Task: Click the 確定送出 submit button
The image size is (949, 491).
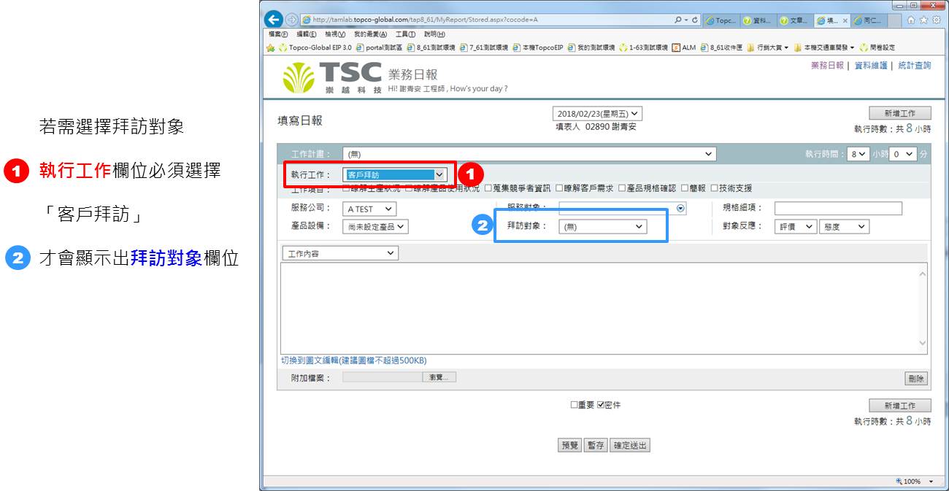Action: (629, 445)
